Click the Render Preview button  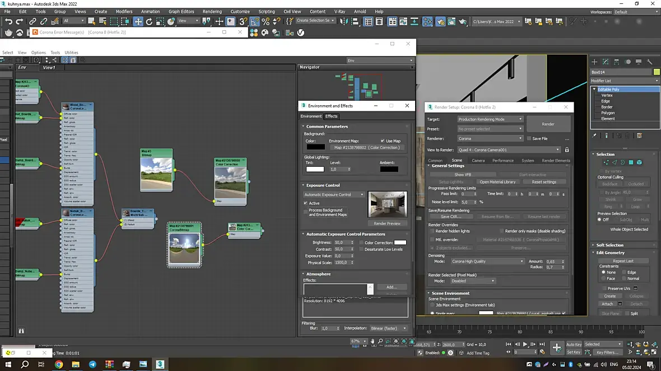click(x=387, y=223)
